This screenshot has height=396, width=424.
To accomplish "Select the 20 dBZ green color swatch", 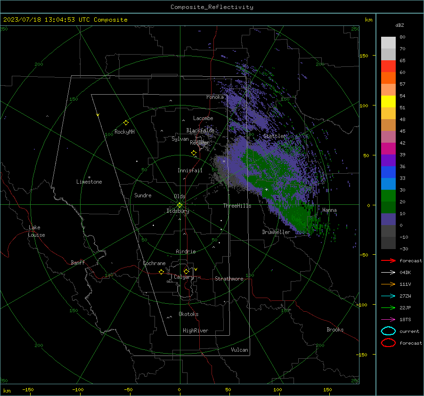I will pyautogui.click(x=388, y=196).
